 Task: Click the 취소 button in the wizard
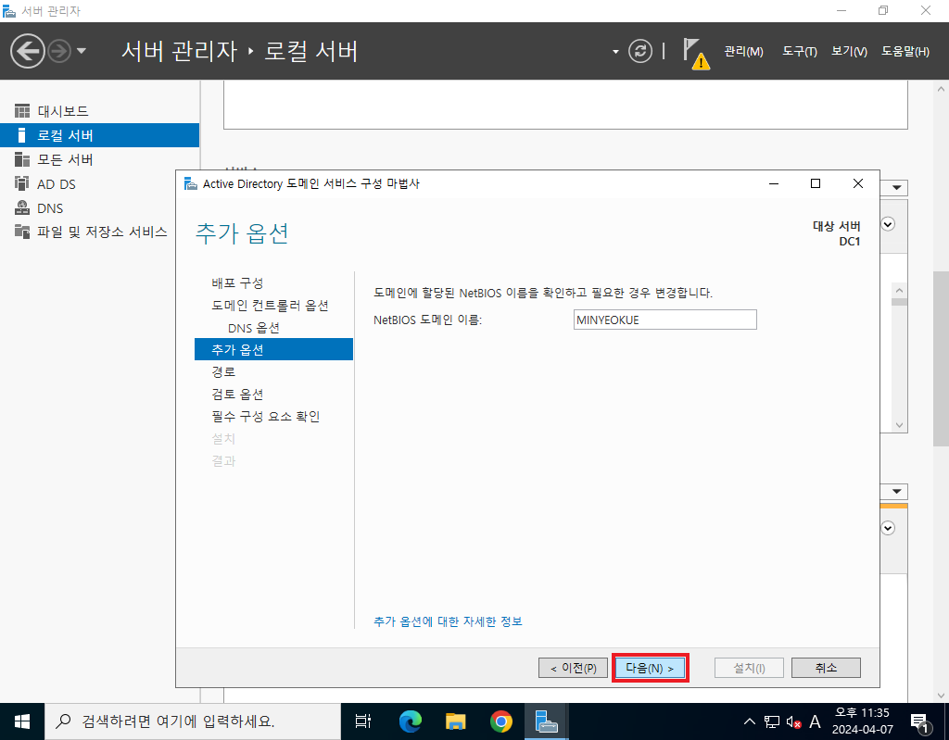[826, 668]
